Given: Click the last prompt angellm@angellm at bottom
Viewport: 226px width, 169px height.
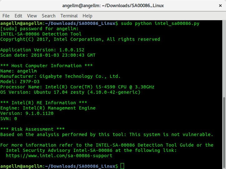Looking at the screenshot, I should (x=21, y=166).
